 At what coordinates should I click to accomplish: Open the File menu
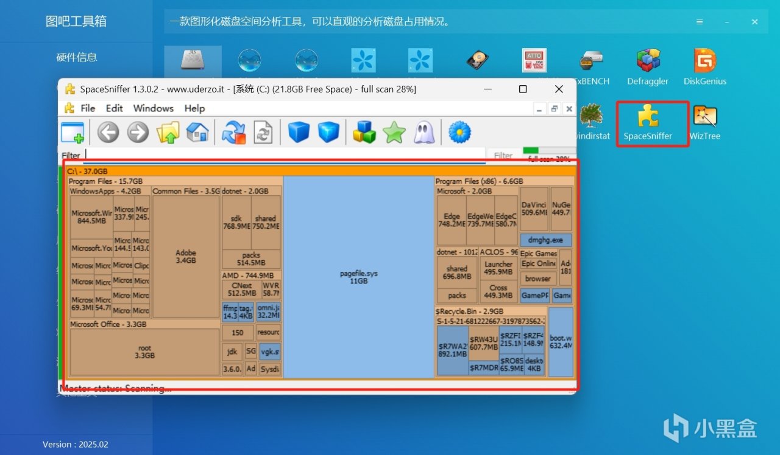click(88, 108)
